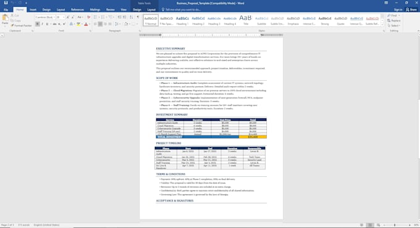
Task: Apply the Quote style
Action: click(x=340, y=20)
